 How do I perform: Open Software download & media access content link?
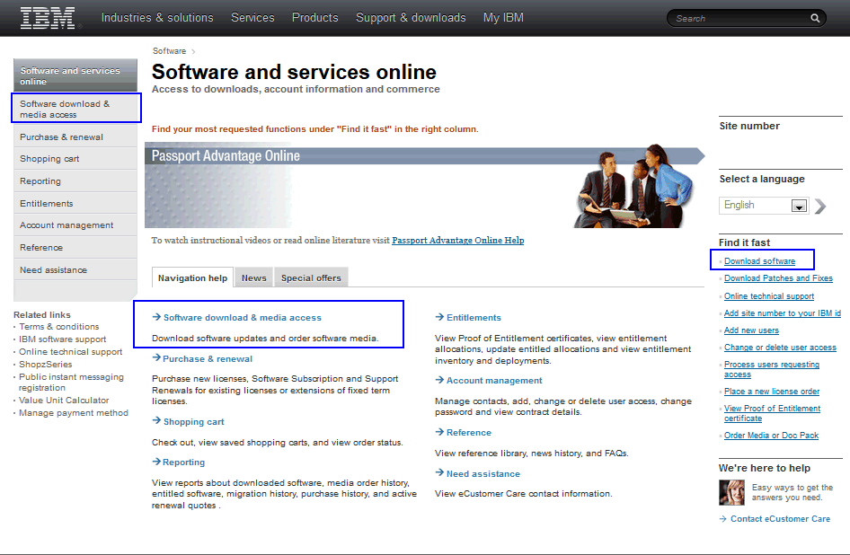[243, 318]
